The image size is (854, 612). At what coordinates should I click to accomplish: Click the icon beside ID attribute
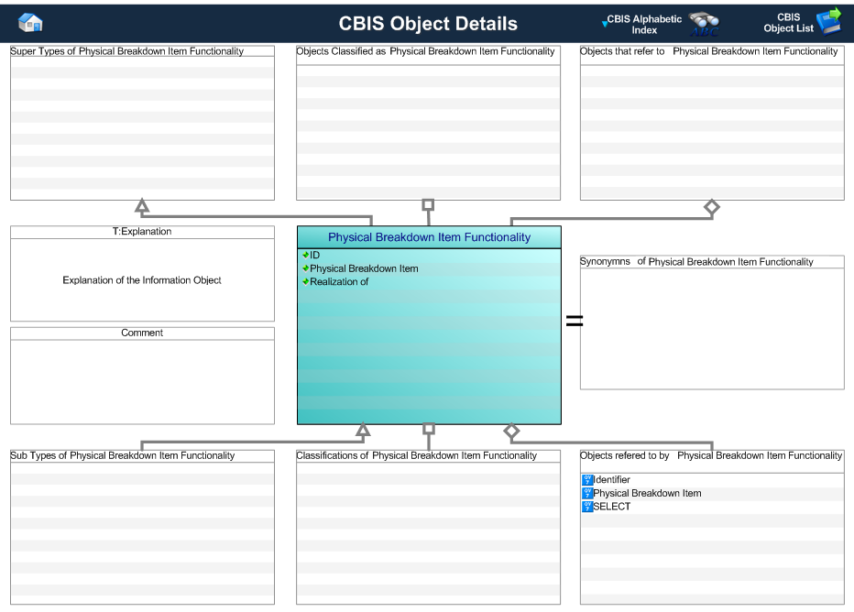(x=305, y=255)
